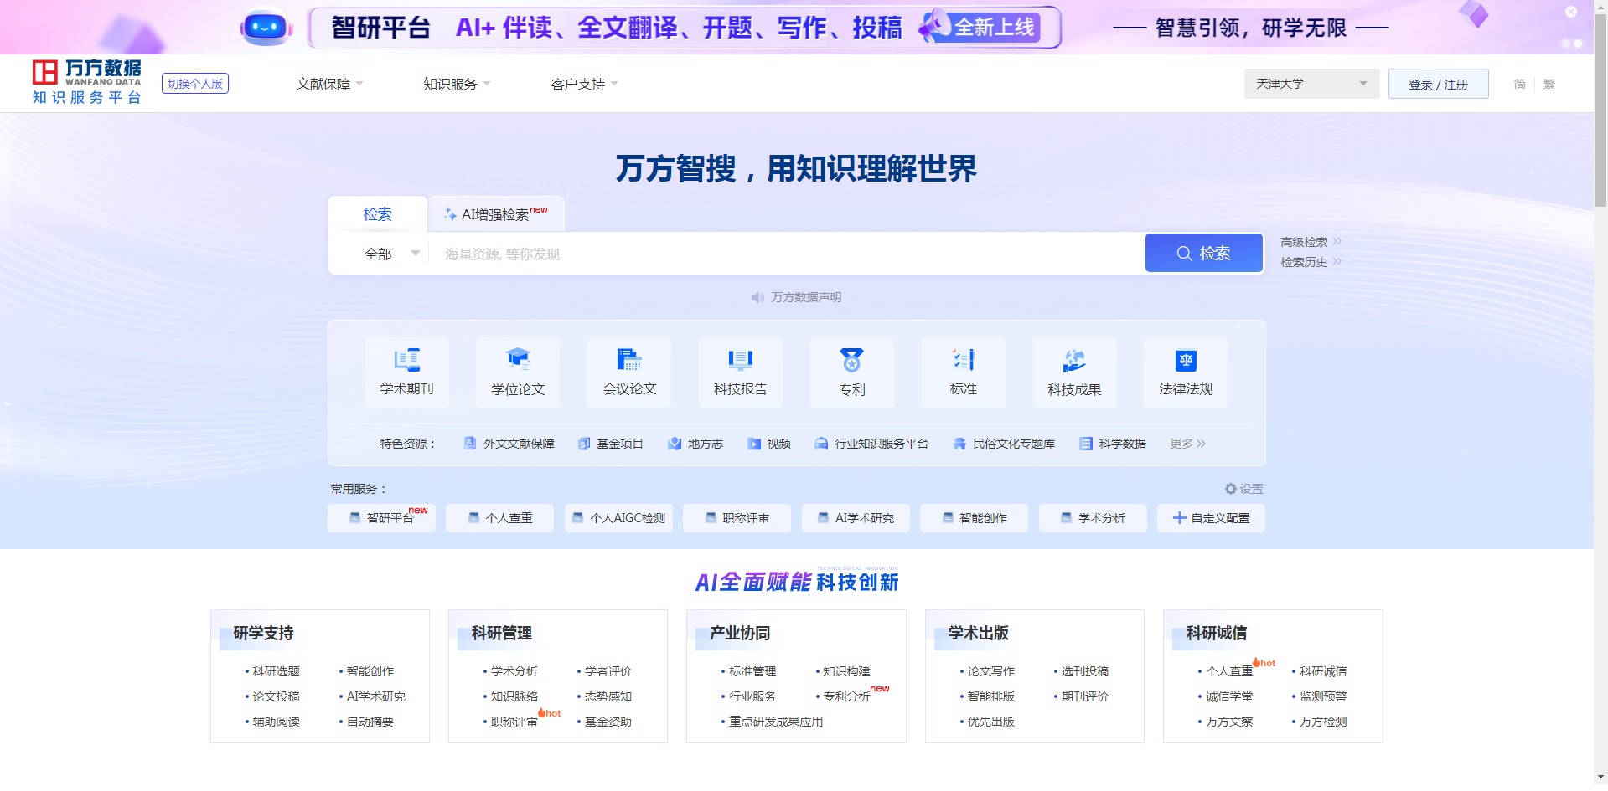Toggle the 万方数据声明 audio announcement
Image resolution: width=1608 pixels, height=791 pixels.
pos(757,297)
